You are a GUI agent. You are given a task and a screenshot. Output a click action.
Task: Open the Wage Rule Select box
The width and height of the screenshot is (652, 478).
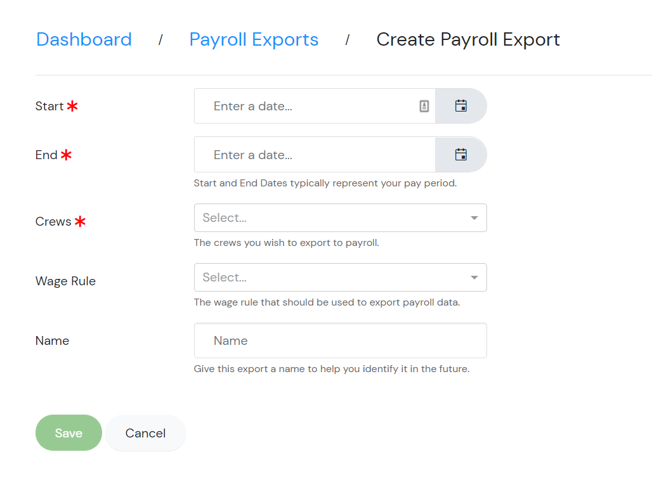(x=340, y=277)
